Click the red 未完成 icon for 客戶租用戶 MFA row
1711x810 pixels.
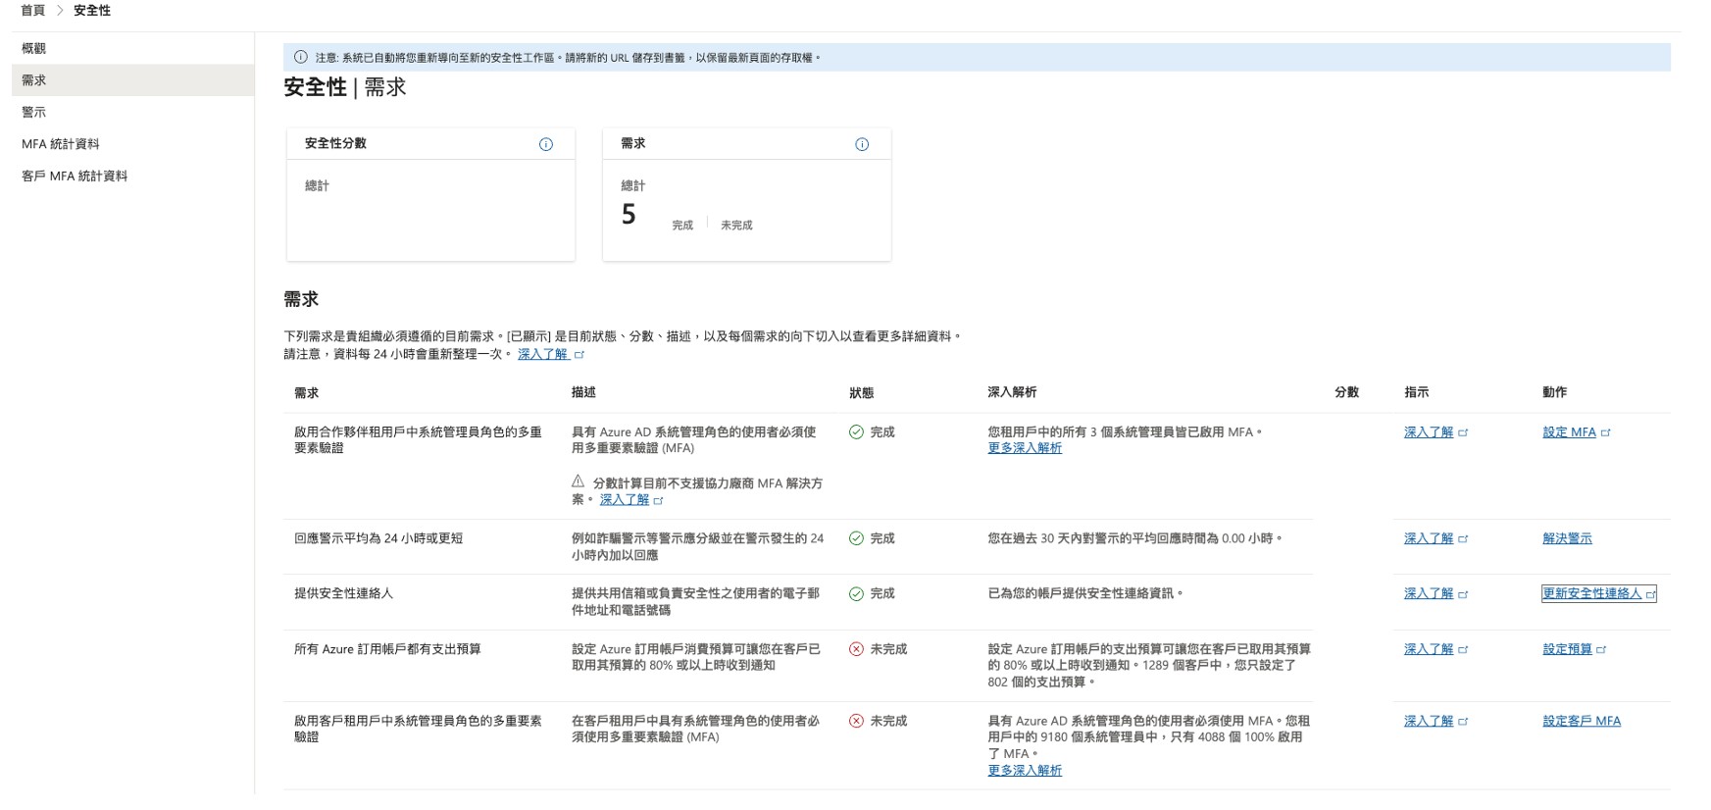pyautogui.click(x=856, y=721)
